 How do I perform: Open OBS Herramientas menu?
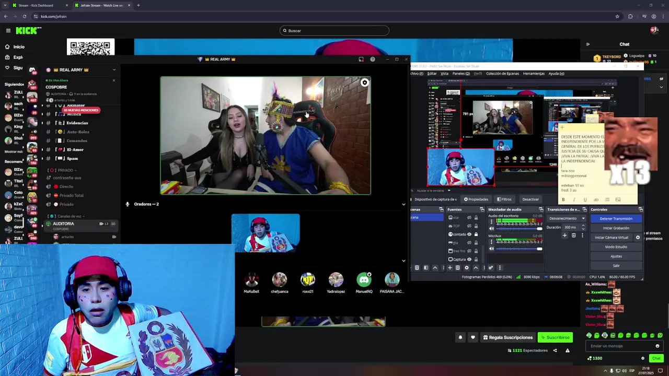coord(534,74)
